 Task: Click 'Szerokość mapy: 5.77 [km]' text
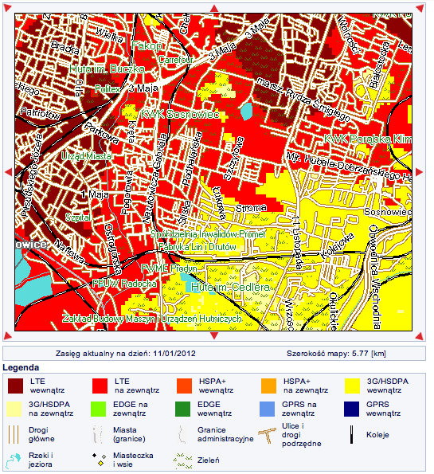click(336, 354)
